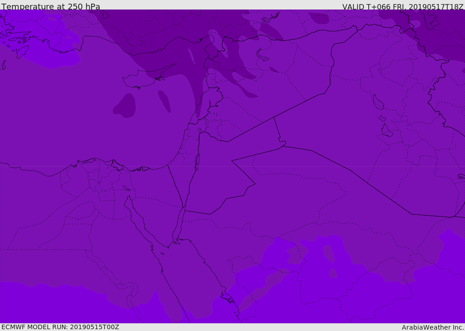The image size is (465, 331).
Task: Click the Crete island outline at left edge
Action: [x=3, y=65]
